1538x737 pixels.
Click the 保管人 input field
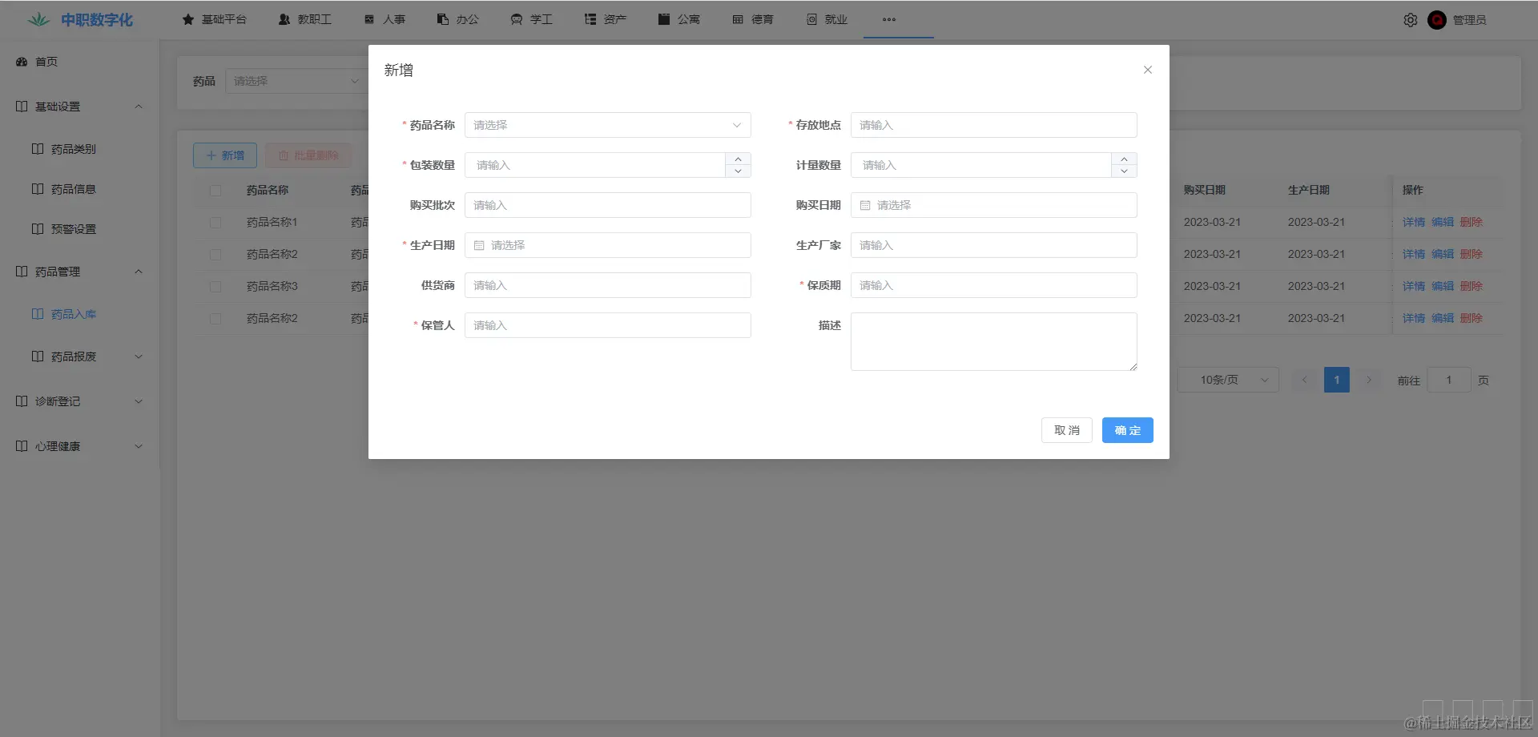(x=608, y=325)
